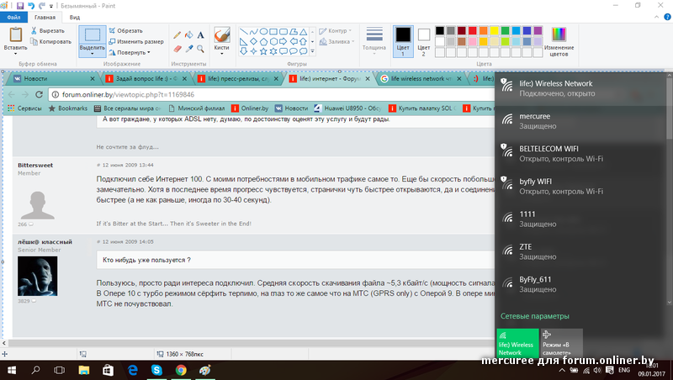
Task: Open Skype from the taskbar
Action: [156, 370]
